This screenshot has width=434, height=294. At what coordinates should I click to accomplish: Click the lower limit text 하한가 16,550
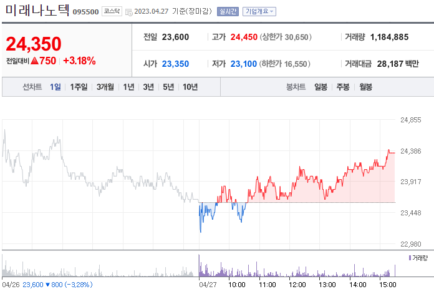point(285,64)
